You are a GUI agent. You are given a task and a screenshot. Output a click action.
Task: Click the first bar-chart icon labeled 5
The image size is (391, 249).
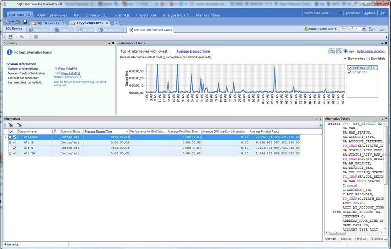[371, 29]
